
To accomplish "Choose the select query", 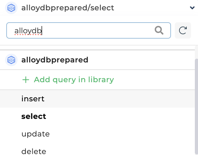I will (34, 116).
